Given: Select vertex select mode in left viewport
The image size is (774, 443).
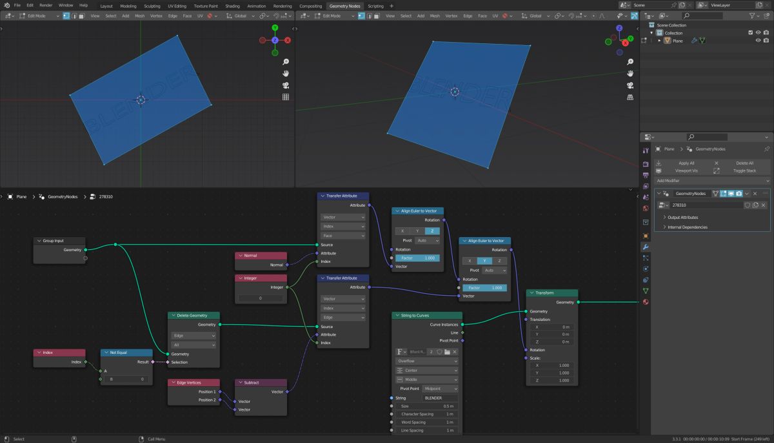Looking at the screenshot, I should [66, 15].
